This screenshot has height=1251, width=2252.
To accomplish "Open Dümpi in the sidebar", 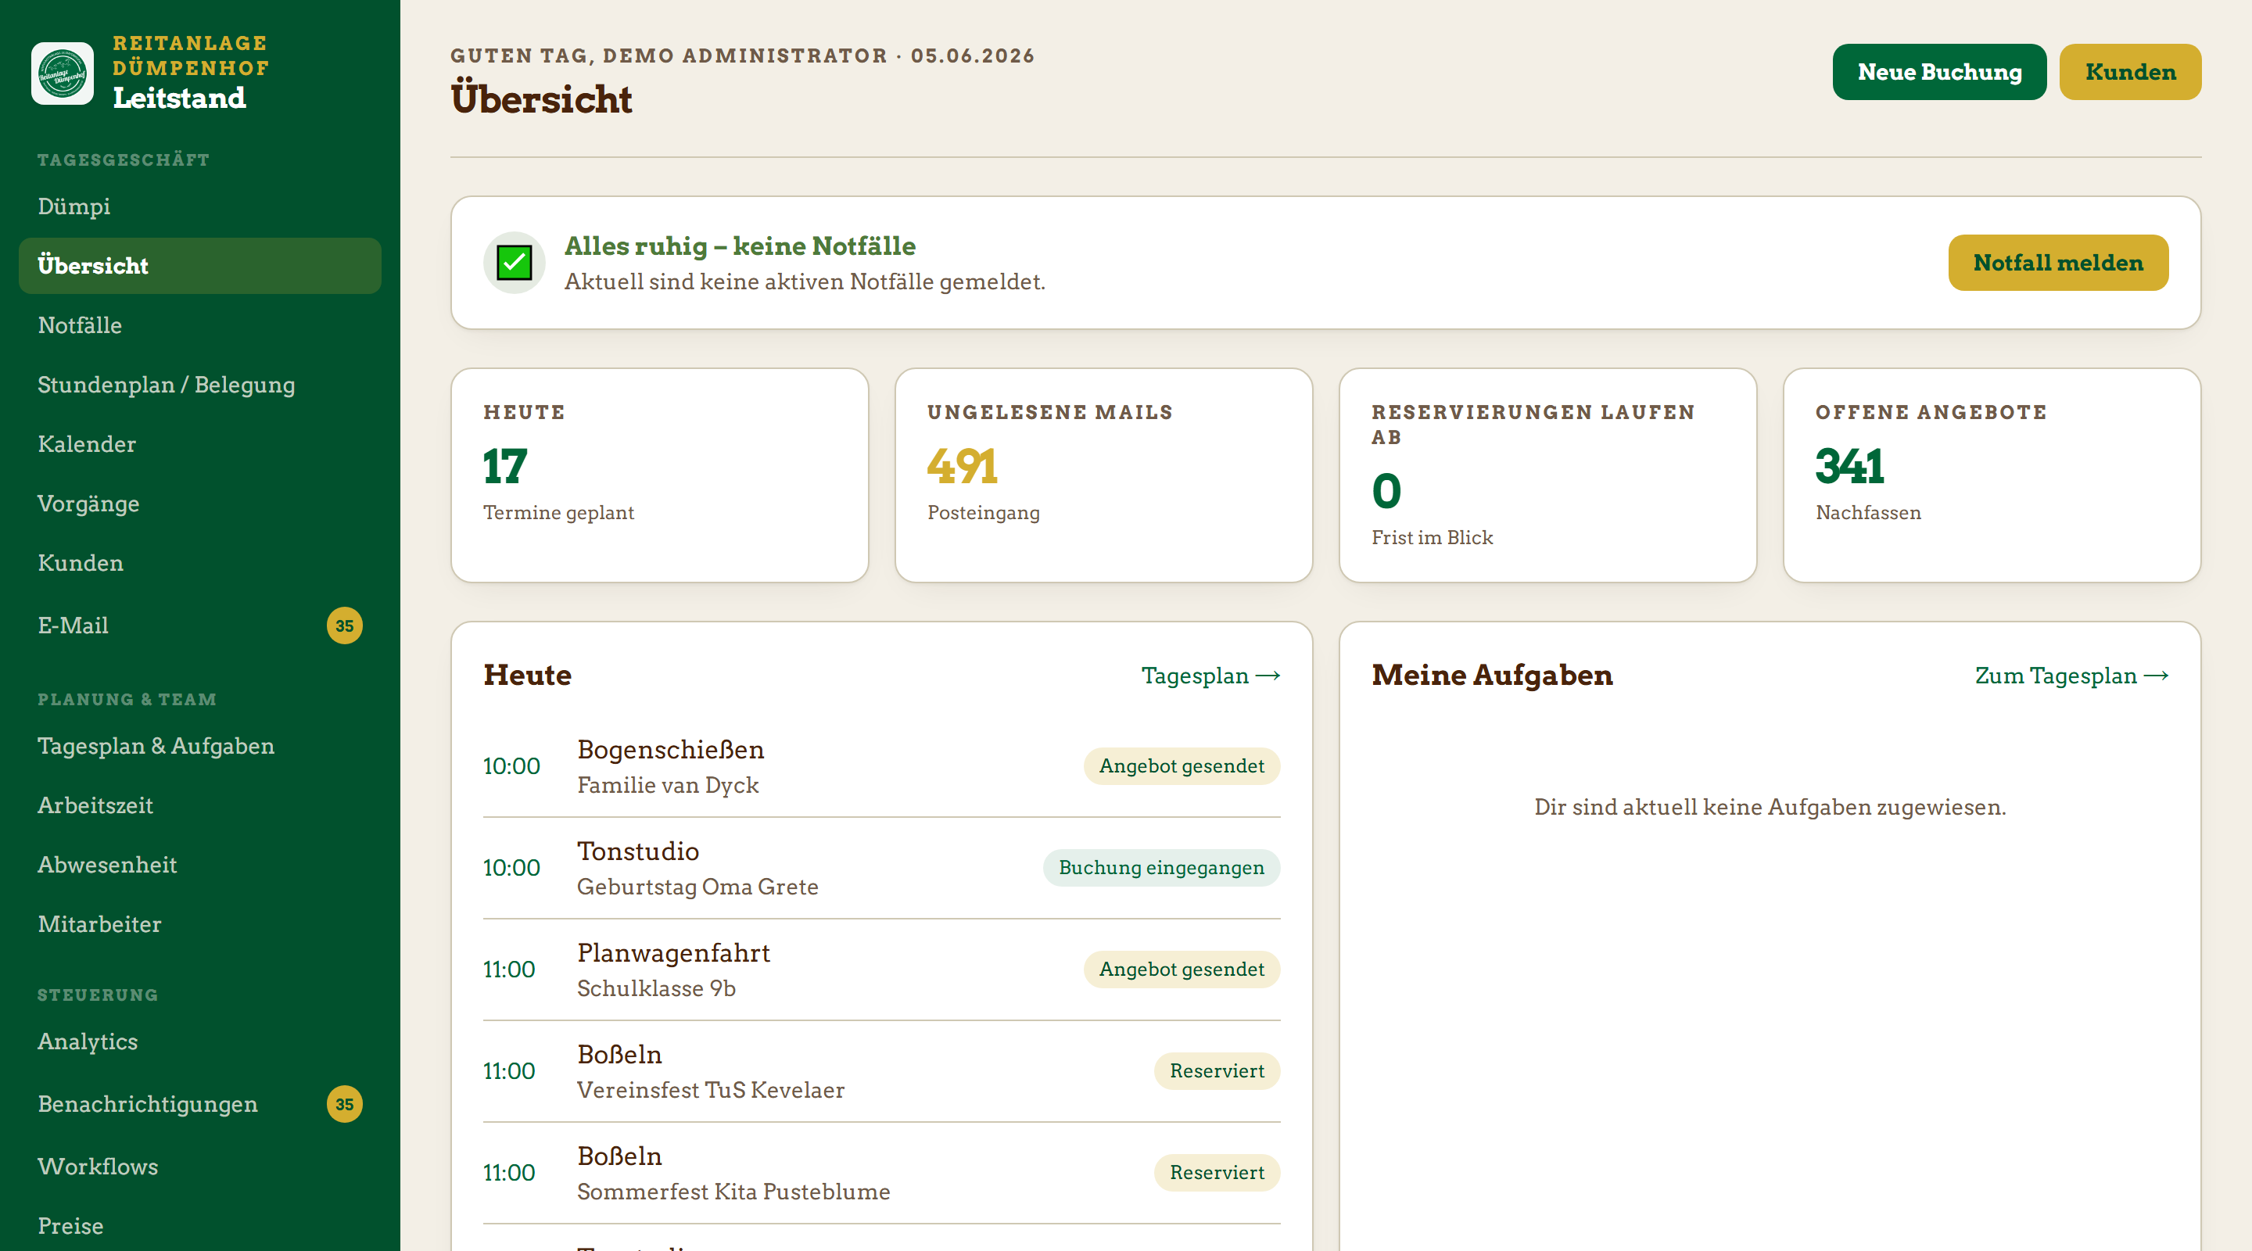I will tap(199, 206).
